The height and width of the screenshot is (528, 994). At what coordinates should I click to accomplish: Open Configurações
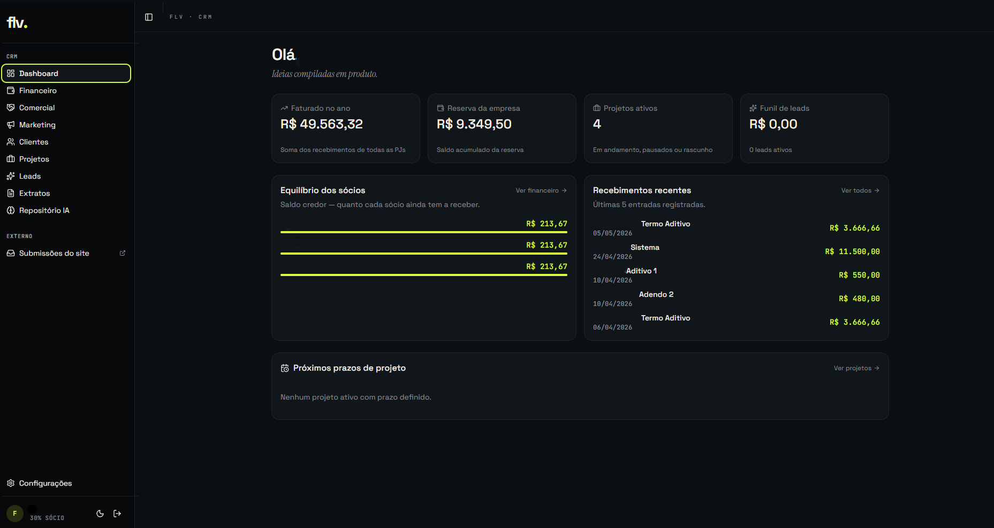click(x=66, y=483)
